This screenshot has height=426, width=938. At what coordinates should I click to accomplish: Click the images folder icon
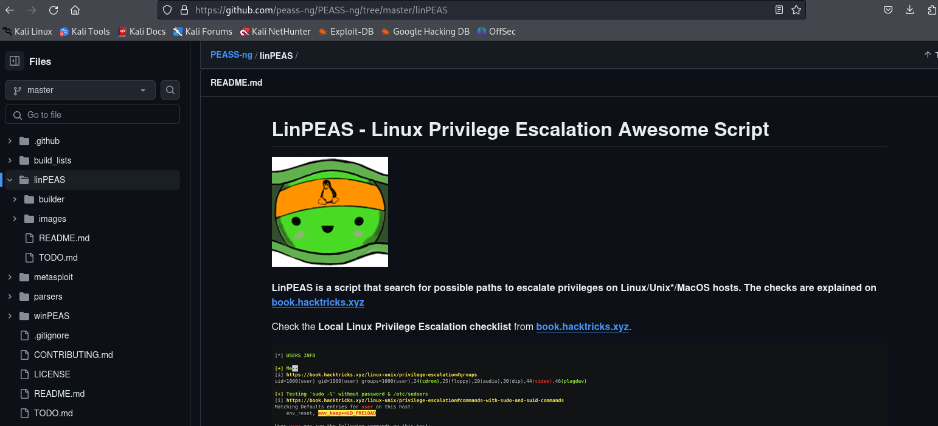29,219
